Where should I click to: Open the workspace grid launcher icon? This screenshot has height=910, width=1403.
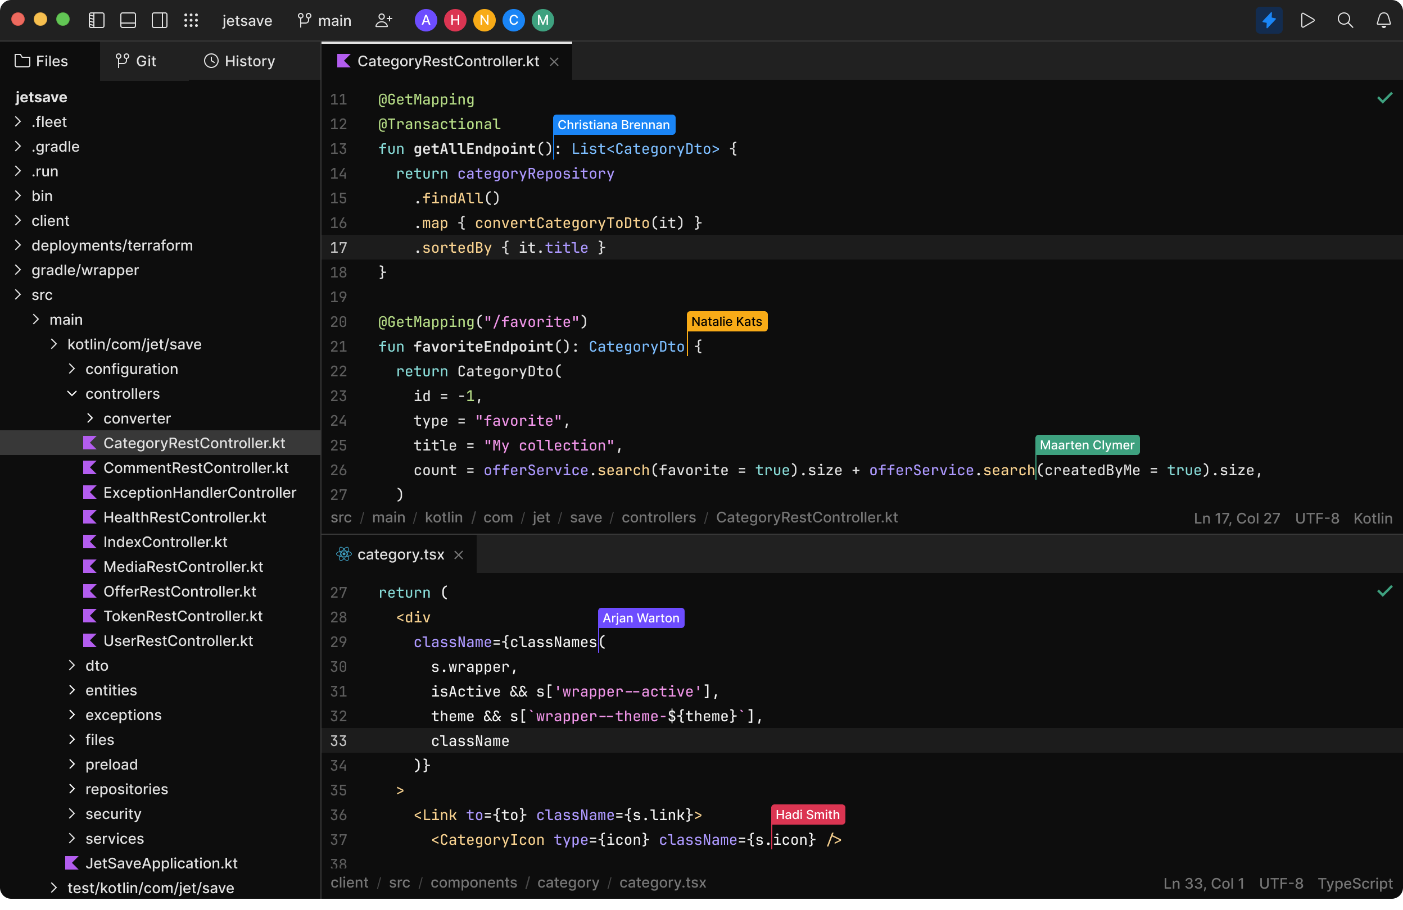click(x=191, y=20)
